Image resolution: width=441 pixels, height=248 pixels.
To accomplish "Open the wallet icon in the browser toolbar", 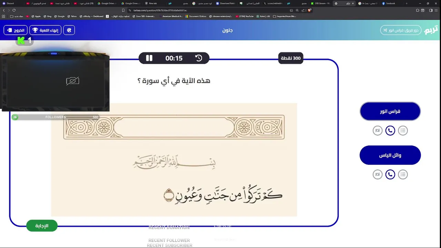I will click(423, 10).
